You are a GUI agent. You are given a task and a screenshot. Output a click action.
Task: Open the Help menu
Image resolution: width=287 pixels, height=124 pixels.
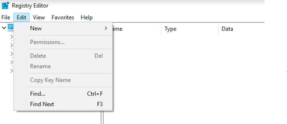87,17
